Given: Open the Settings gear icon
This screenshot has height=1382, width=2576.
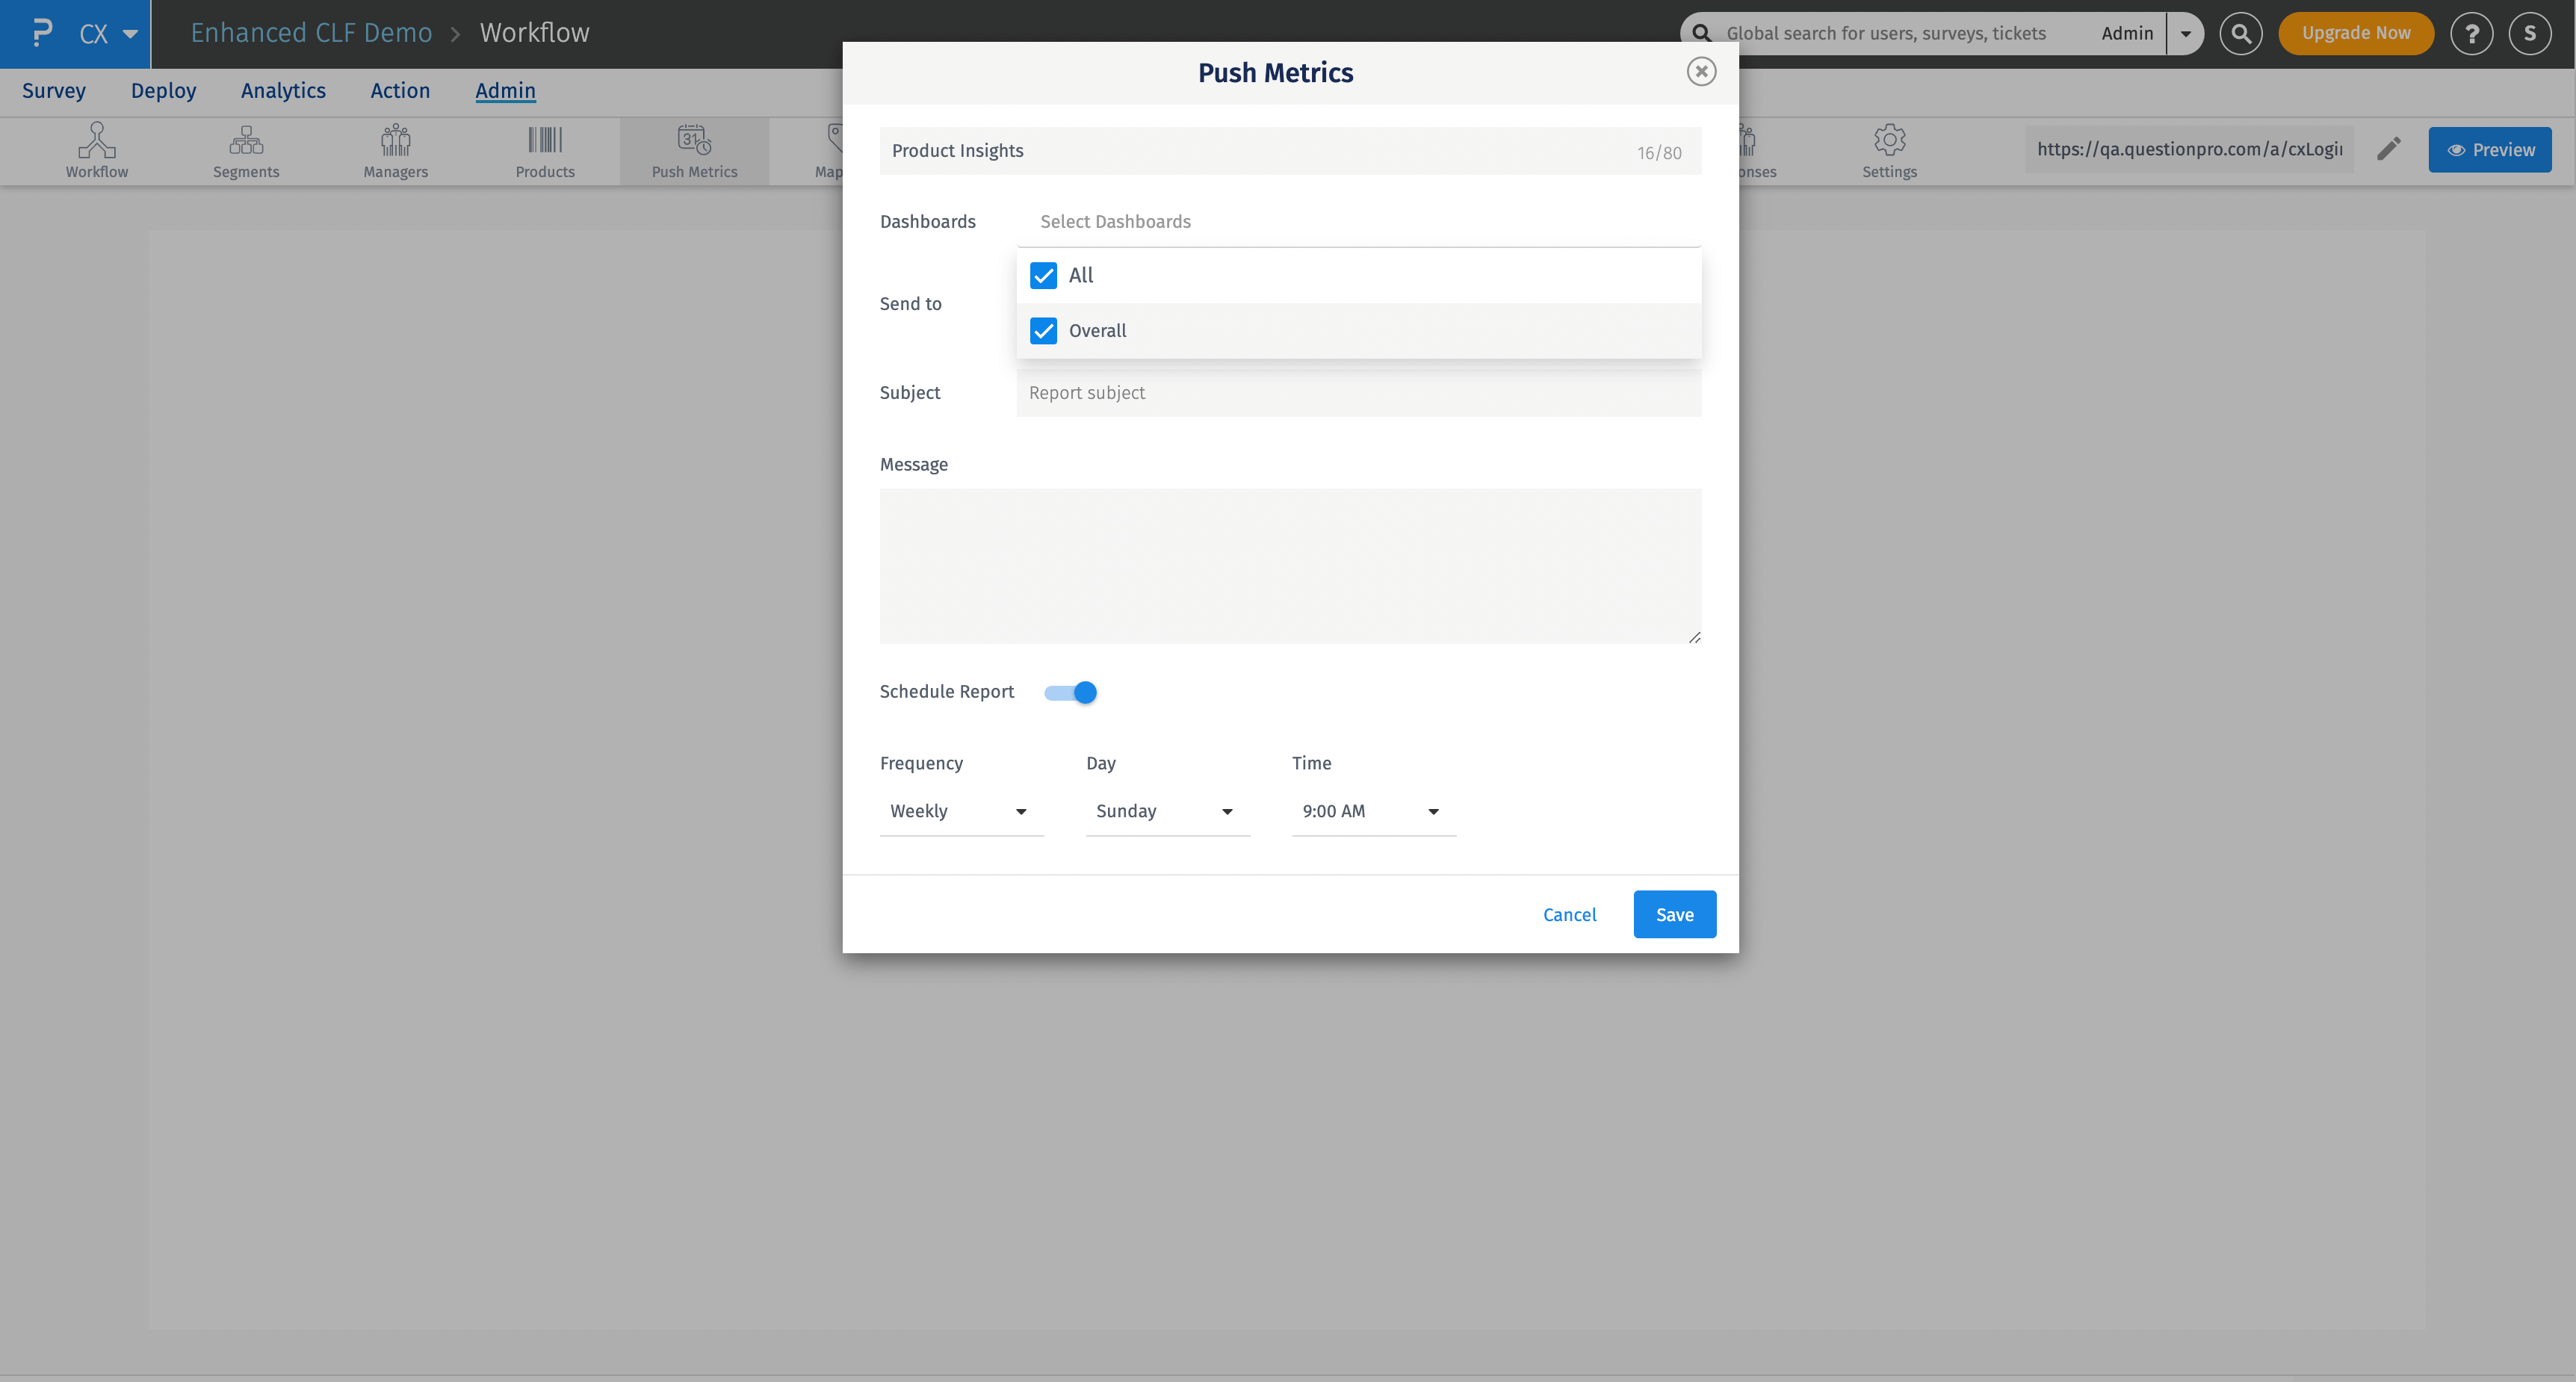Looking at the screenshot, I should pyautogui.click(x=1889, y=150).
